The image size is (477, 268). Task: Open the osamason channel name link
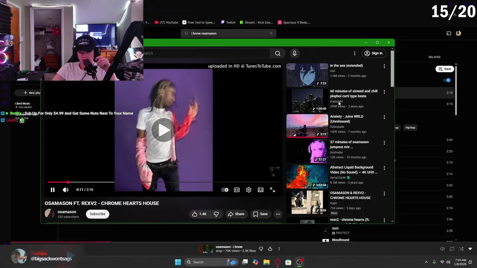coord(67,212)
